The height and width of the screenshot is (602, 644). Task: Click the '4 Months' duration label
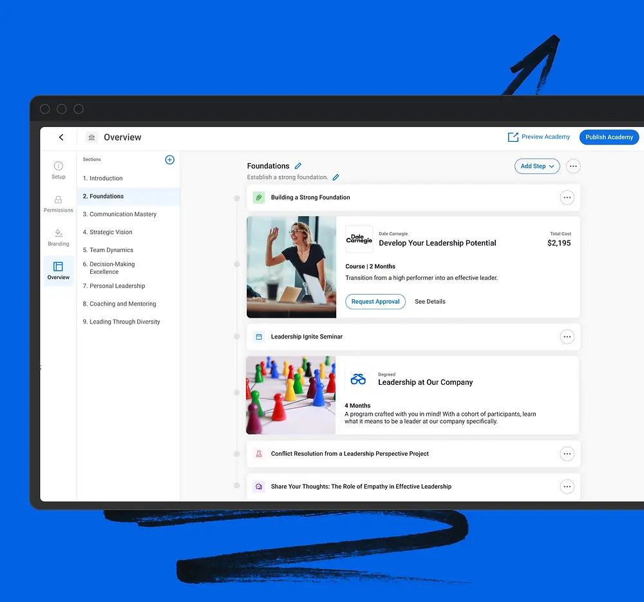[357, 406]
